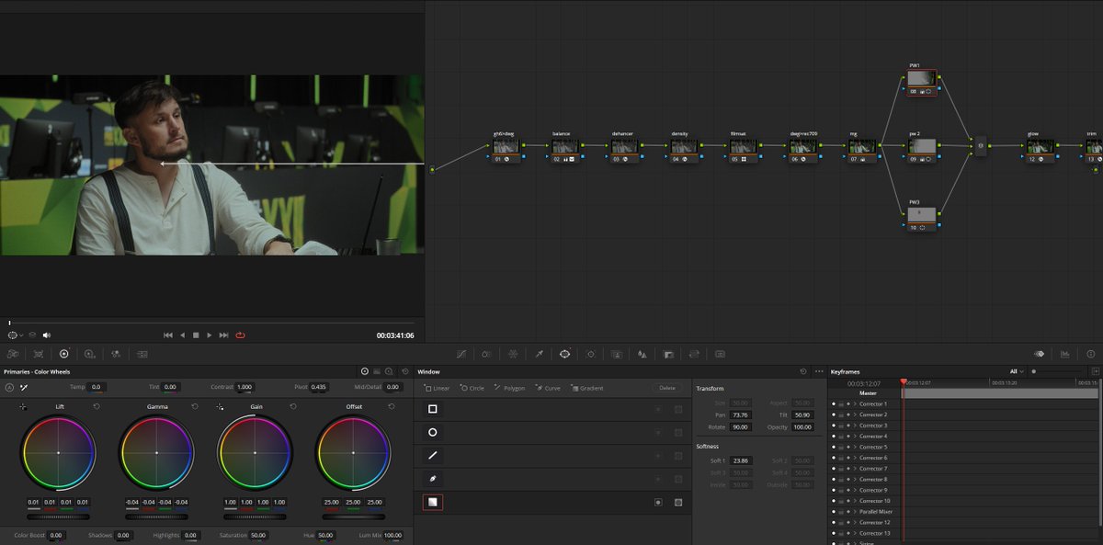Select the pen curve window preset
The image size is (1103, 545).
432,479
